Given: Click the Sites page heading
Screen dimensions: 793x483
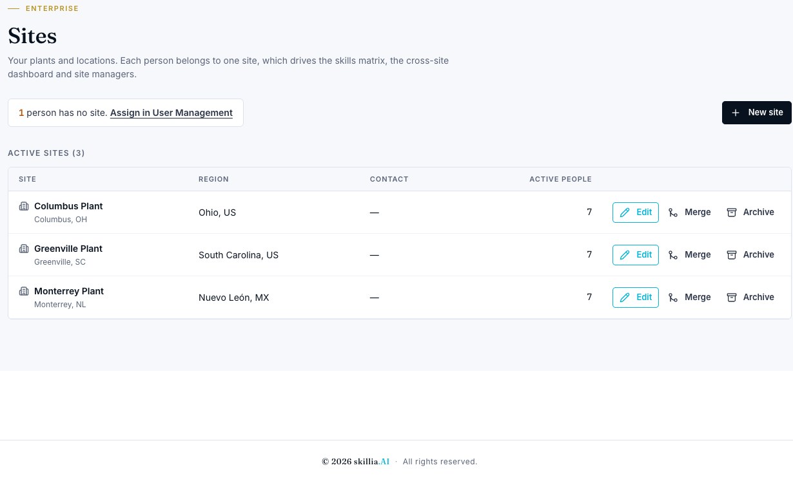Looking at the screenshot, I should click(32, 36).
